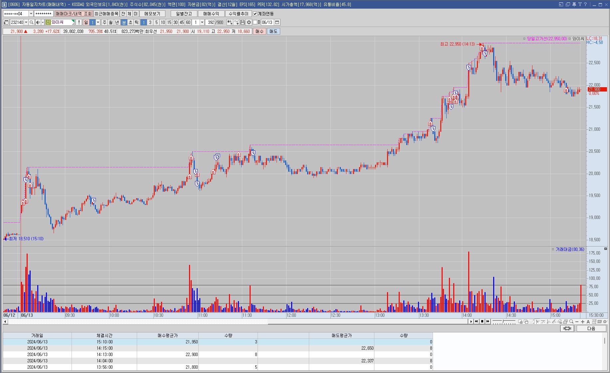Click the exclamation mark stock info icon
Viewport: 610px width, 373px height.
(x=79, y=22)
